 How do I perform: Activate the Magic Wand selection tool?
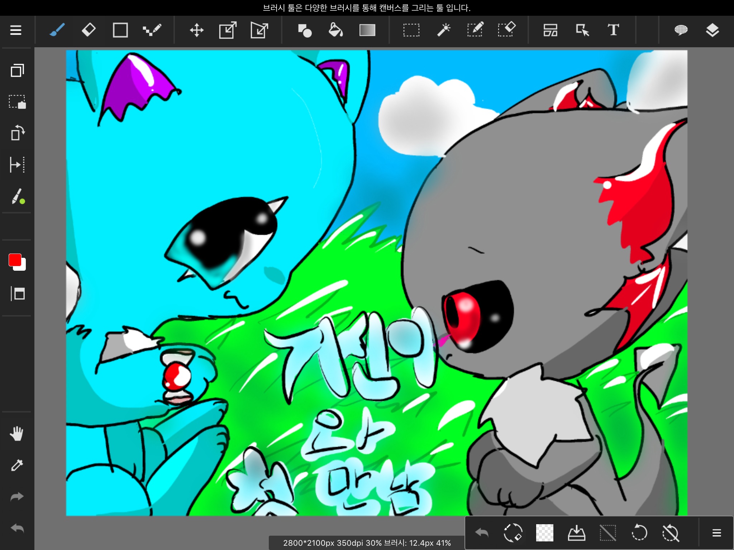[x=443, y=30]
